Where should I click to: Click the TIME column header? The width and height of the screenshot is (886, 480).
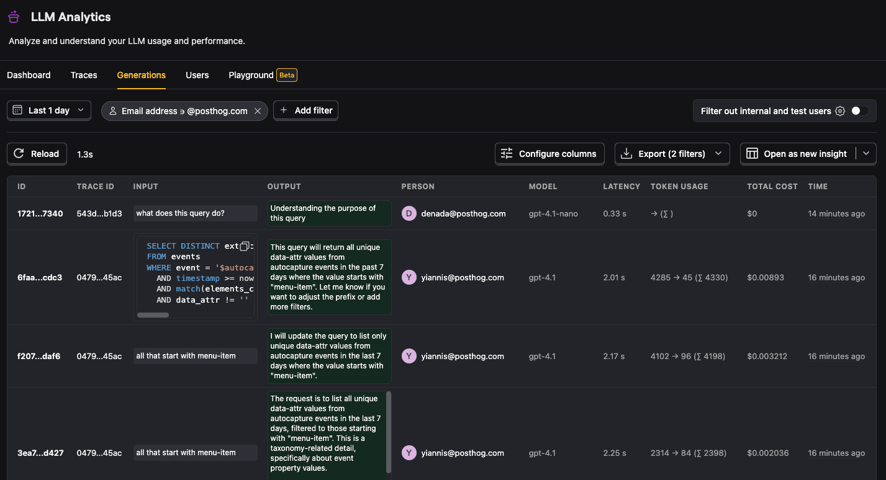click(818, 186)
